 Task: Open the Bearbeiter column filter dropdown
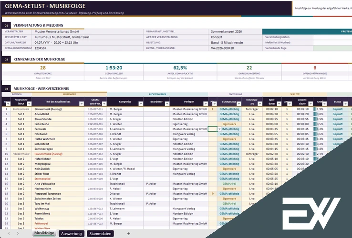[x=167, y=104]
